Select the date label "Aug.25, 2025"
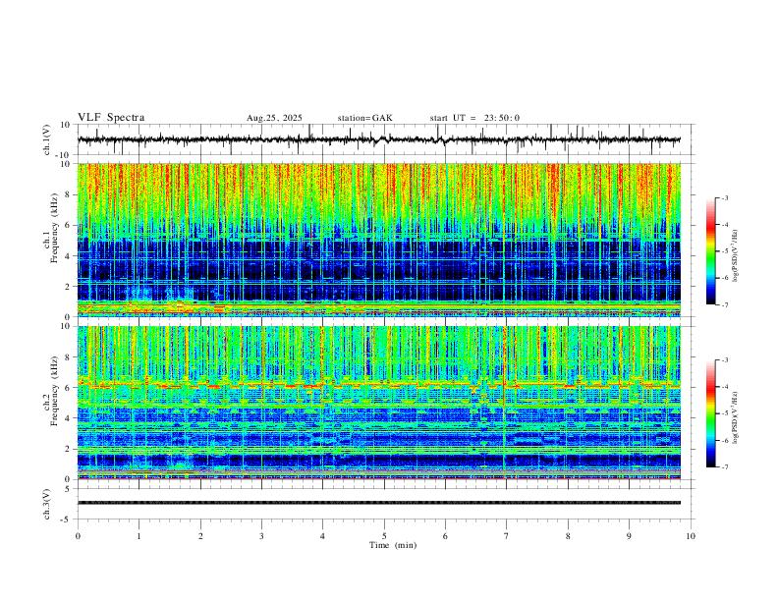 click(274, 118)
